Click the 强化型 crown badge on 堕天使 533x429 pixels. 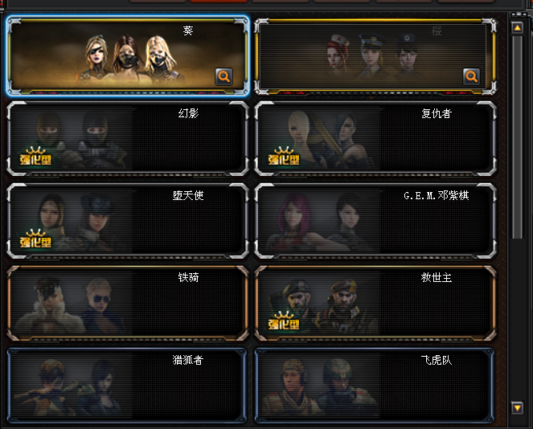pos(35,239)
